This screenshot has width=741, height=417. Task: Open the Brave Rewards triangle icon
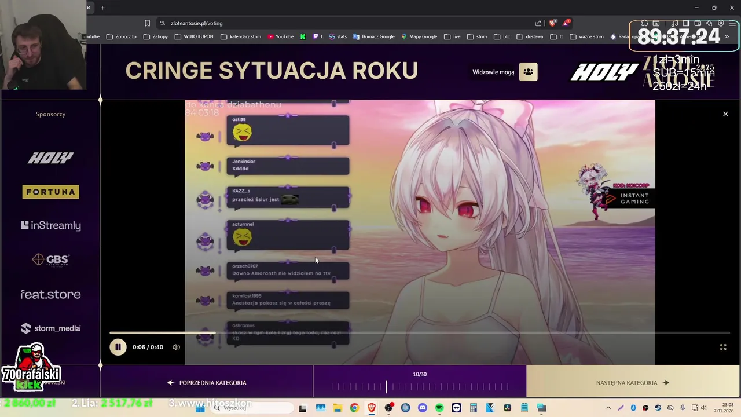click(566, 23)
